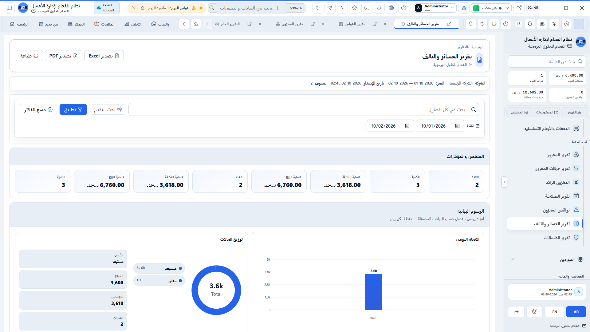
Task: Open the branches network icon
Action: pos(464,8)
